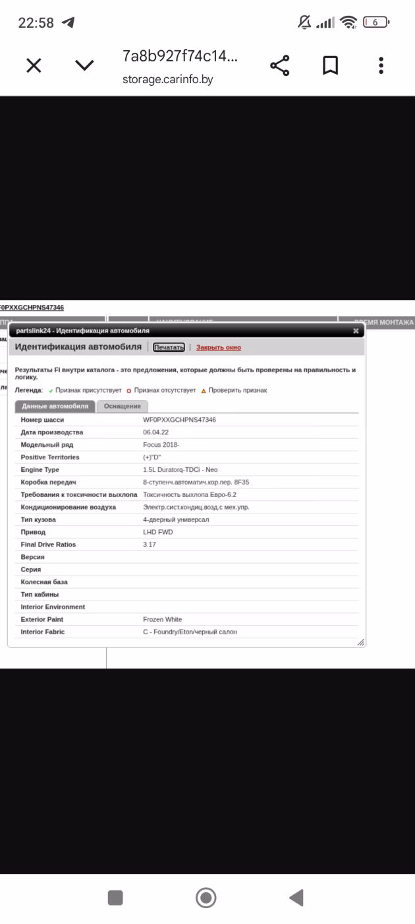This screenshot has height=924, width=415.
Task: Switch to the Оснащение tab
Action: [123, 407]
